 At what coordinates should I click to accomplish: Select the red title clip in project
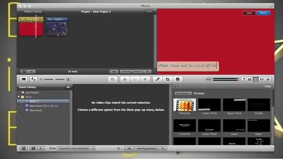[31, 29]
